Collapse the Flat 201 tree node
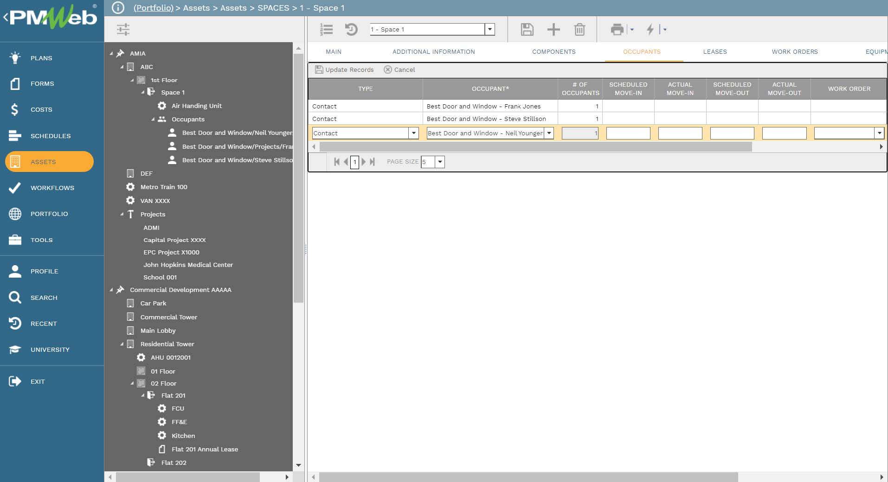The width and height of the screenshot is (888, 482). [143, 395]
